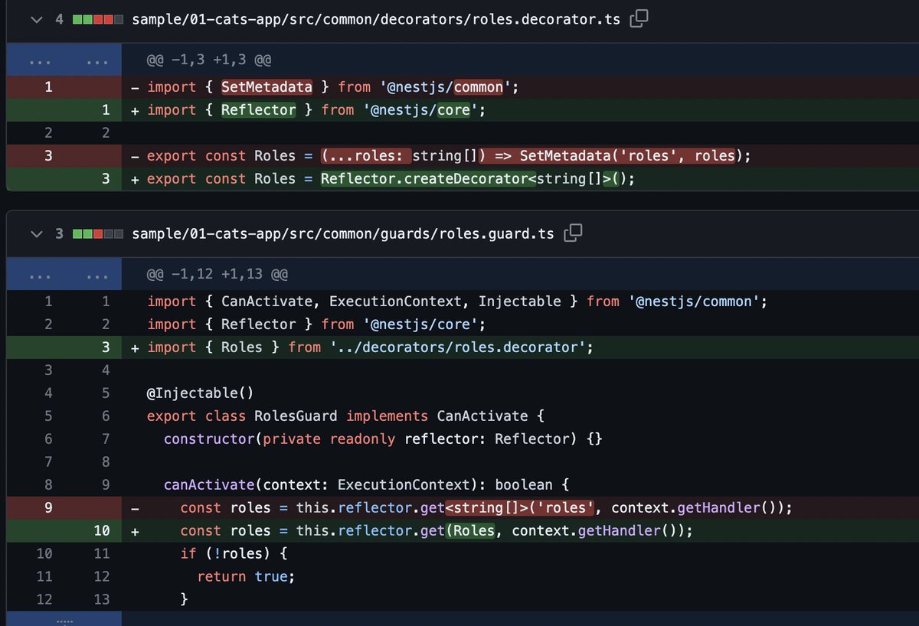This screenshot has width=919, height=626.
Task: Expand hidden lines above roles.decorator.ts hunk
Action: [x=64, y=59]
